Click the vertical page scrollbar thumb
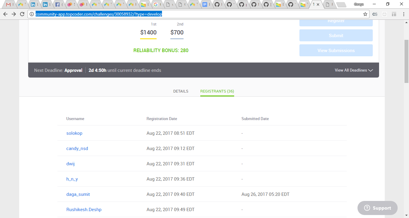The height and width of the screenshot is (218, 409). [x=406, y=61]
